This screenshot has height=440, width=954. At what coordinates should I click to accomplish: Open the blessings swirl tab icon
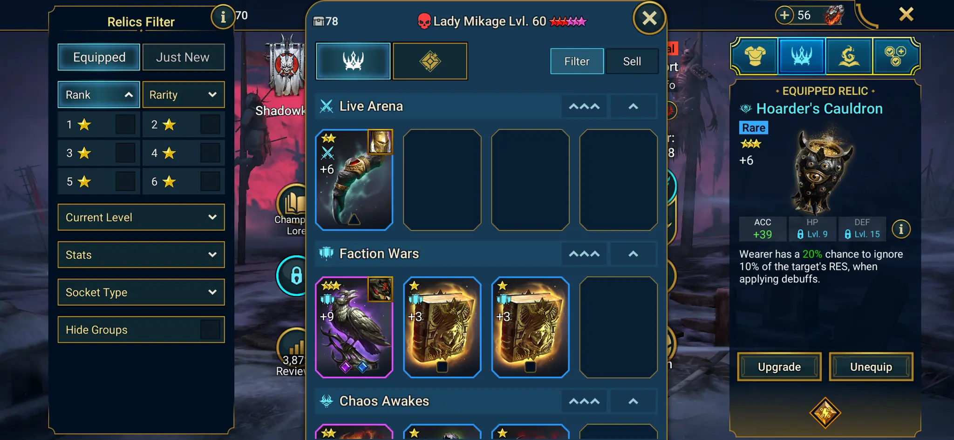coord(849,56)
